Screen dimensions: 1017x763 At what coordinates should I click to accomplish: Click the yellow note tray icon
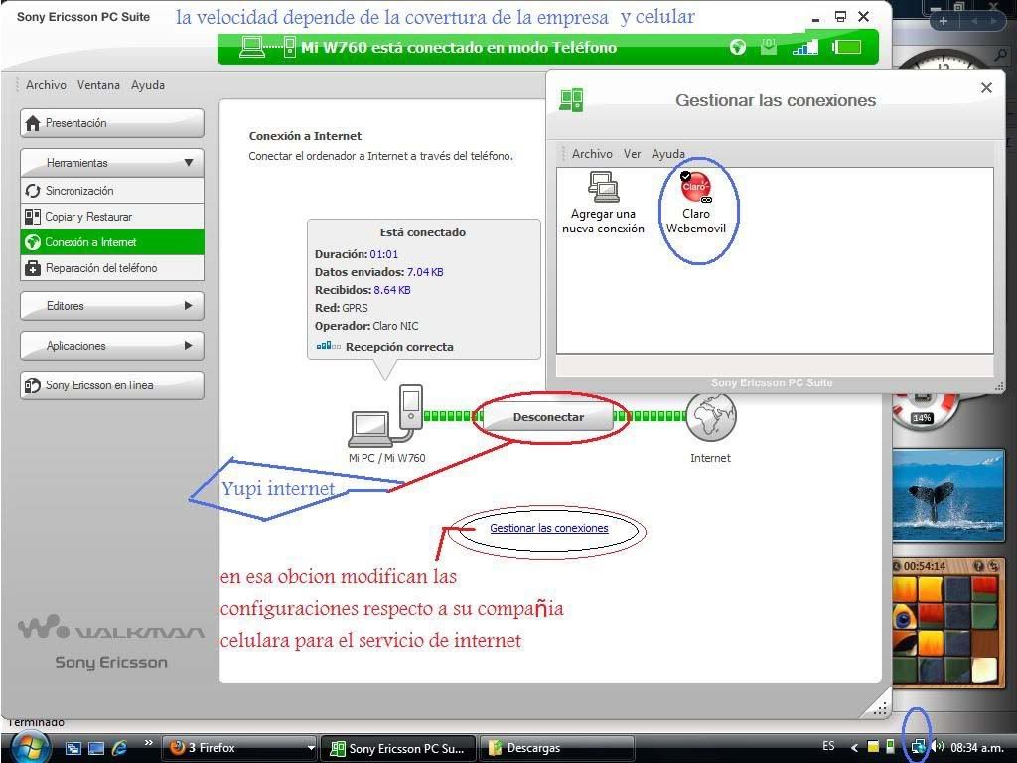tap(873, 747)
